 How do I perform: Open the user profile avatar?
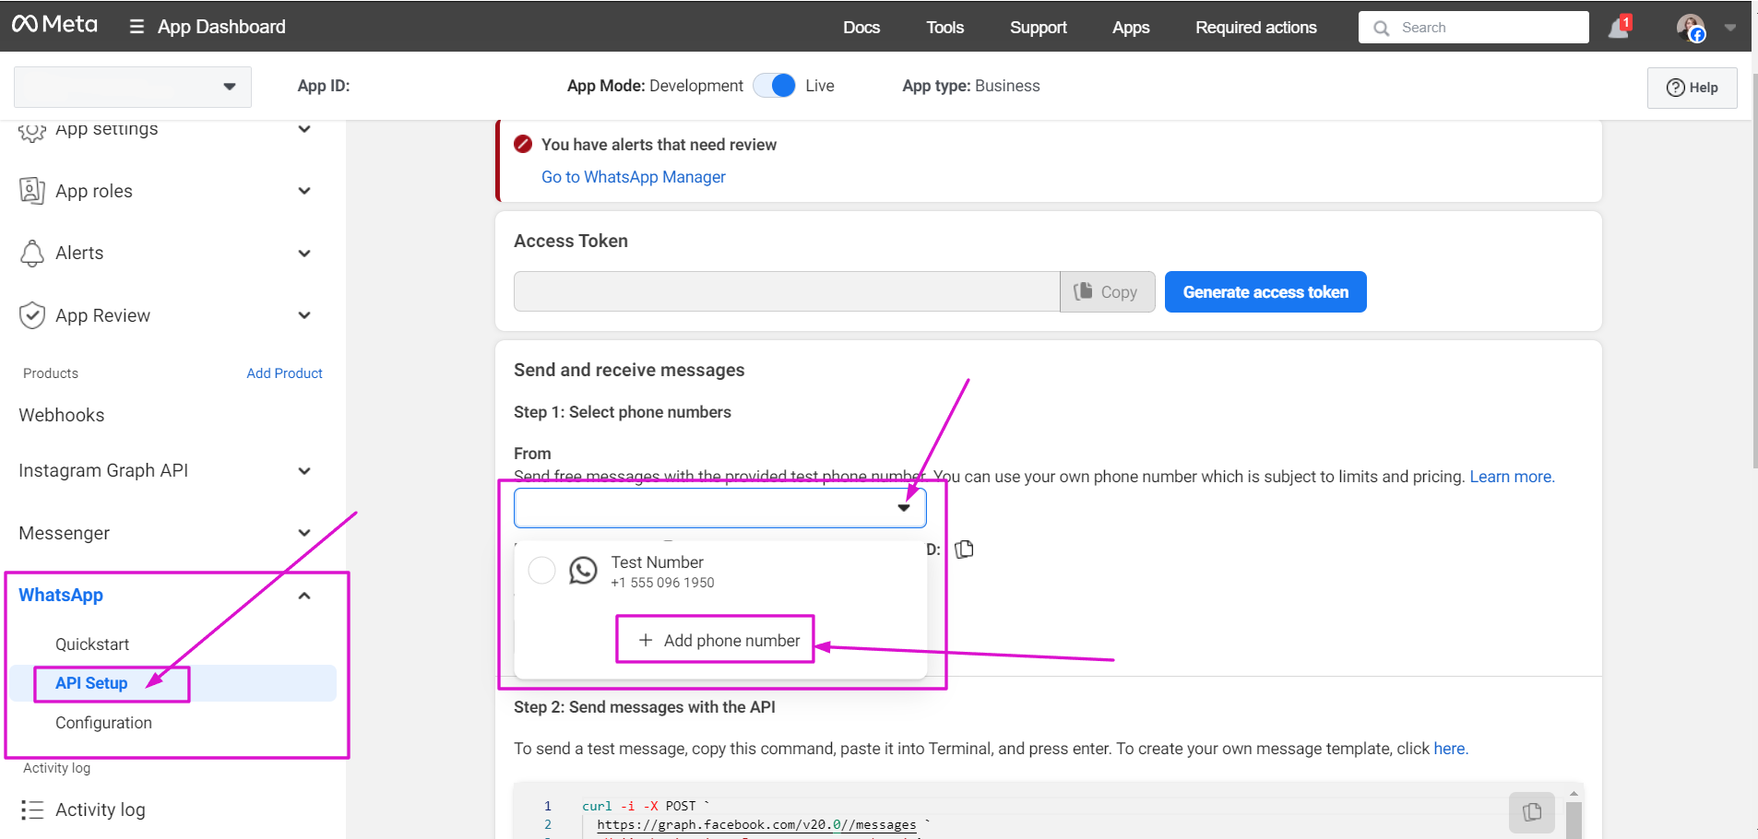click(x=1690, y=27)
